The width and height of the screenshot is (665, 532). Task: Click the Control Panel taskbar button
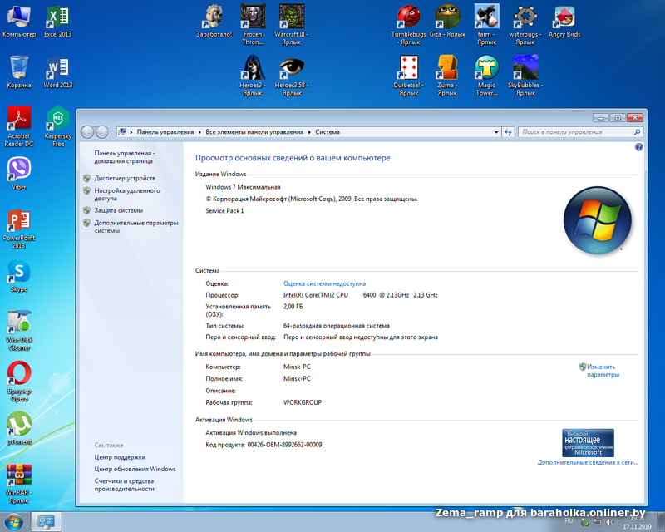click(46, 522)
